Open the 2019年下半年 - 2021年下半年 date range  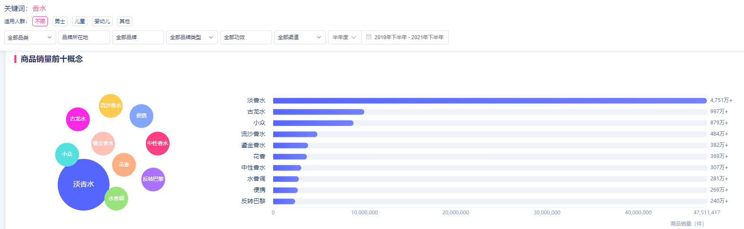(409, 37)
